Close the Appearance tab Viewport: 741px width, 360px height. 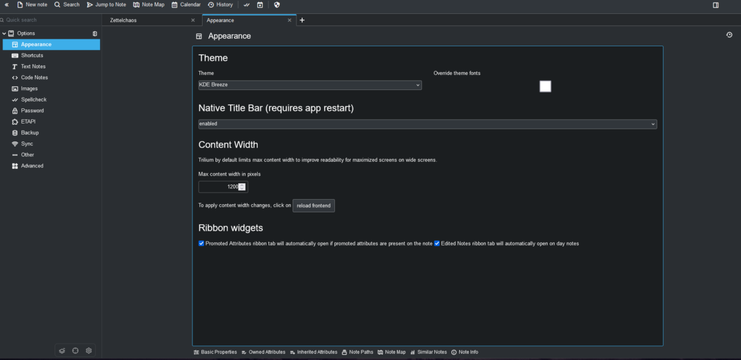click(289, 20)
